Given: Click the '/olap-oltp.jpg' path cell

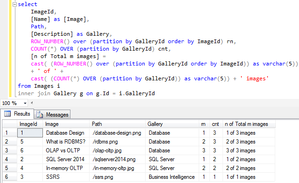Looking at the screenshot, I should click(x=117, y=150).
